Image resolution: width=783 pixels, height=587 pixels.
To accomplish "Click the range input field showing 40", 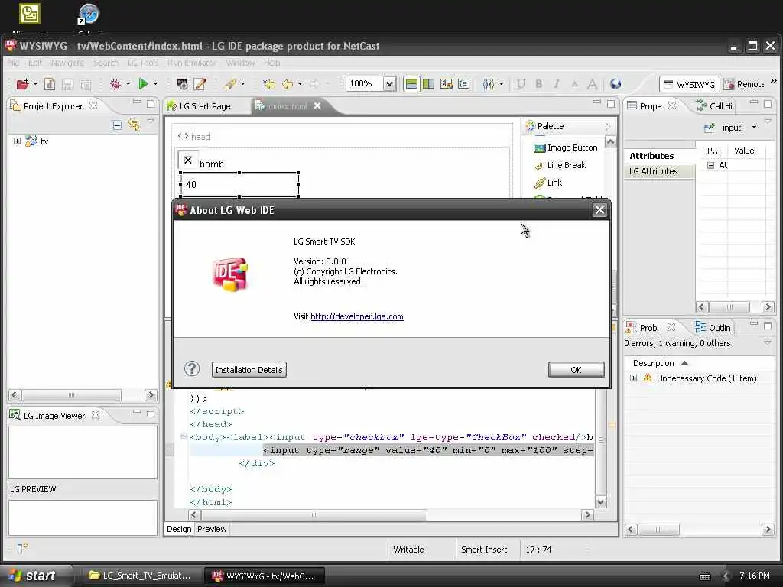I will 239,185.
